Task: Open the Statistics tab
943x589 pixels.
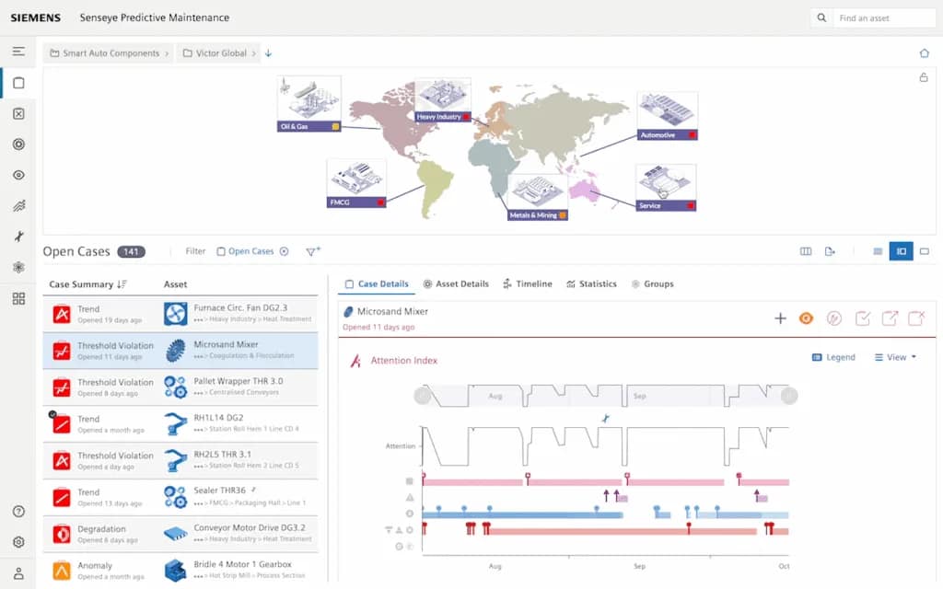Action: click(x=591, y=284)
